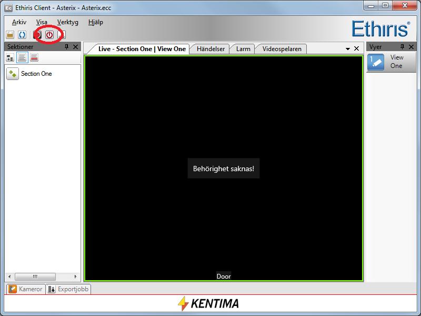Viewport: 421px width, 316px height.
Task: Close the active document tab
Action: [x=357, y=48]
